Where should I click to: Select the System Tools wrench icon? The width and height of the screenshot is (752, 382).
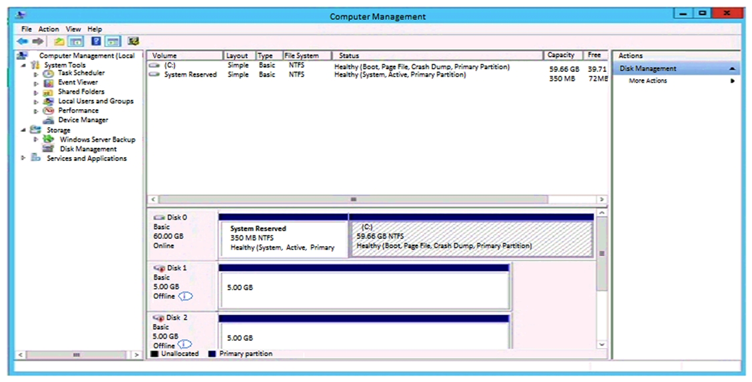[x=35, y=65]
